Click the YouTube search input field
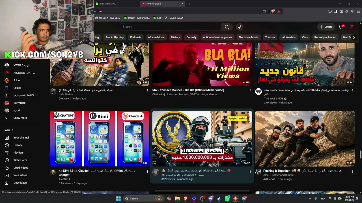 [170, 27]
